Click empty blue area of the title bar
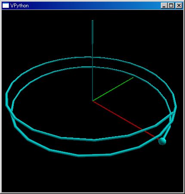 (93, 6)
